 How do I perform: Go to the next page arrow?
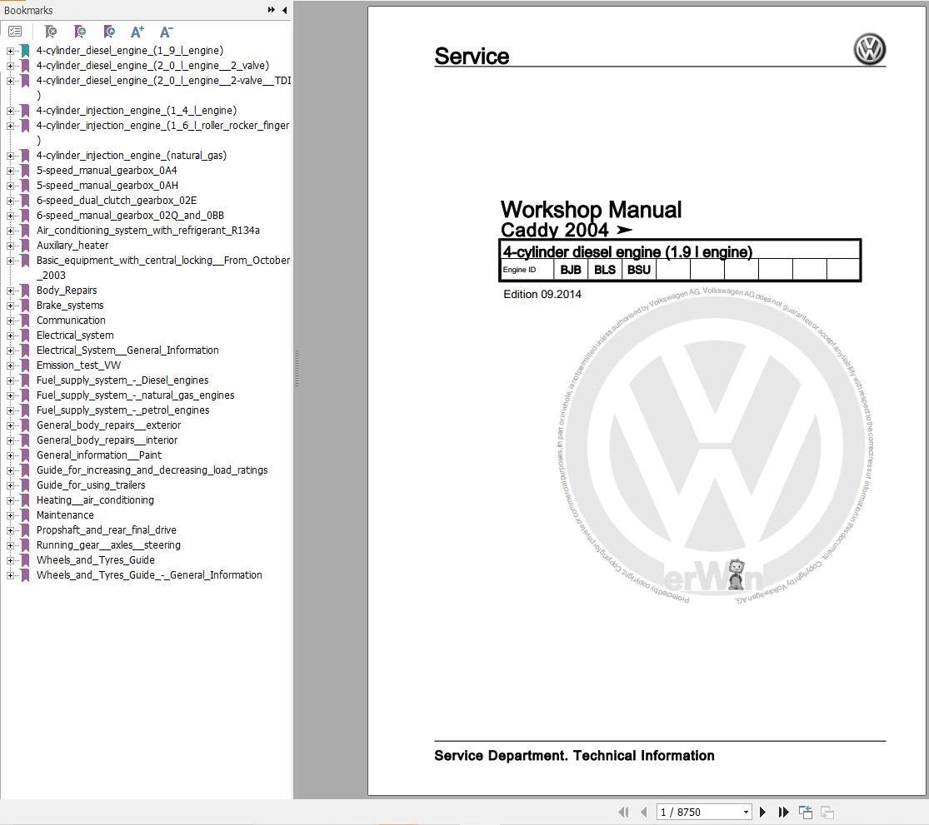(x=762, y=812)
